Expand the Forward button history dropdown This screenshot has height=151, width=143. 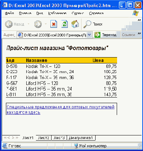(46, 24)
